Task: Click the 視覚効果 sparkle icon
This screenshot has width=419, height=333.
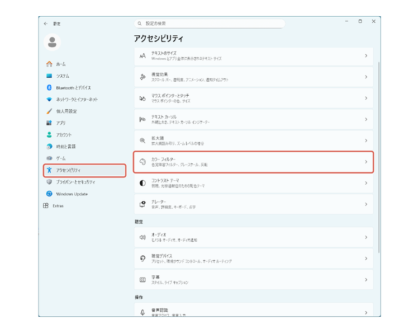Action: pyautogui.click(x=142, y=77)
